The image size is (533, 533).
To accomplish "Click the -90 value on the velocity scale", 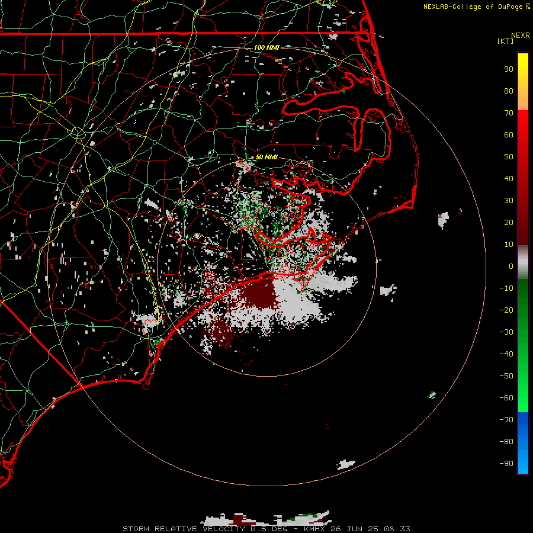I will click(506, 464).
